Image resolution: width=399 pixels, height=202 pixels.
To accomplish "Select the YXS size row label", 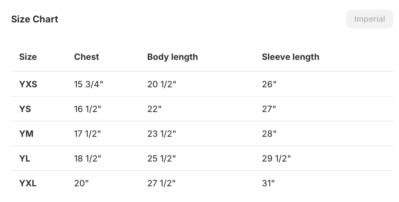I will (28, 84).
